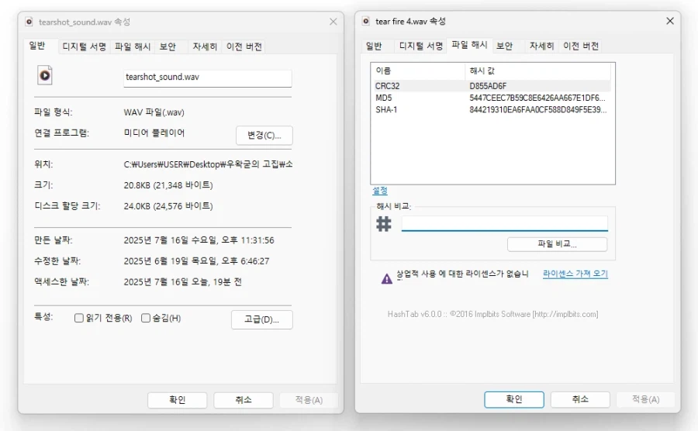Check the 읽기 전용(R) read-only checkbox
Viewport: 698px width, 431px height.
79,318
